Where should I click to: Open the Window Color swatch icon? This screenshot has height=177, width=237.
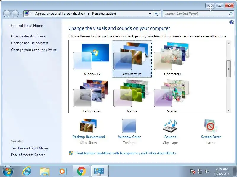pyautogui.click(x=129, y=126)
